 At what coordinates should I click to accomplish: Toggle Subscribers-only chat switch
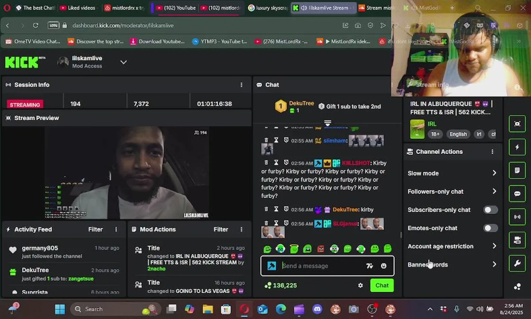(x=490, y=210)
